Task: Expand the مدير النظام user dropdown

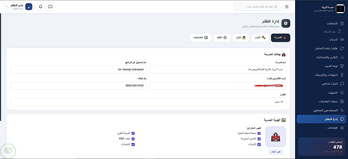Action: point(19,7)
